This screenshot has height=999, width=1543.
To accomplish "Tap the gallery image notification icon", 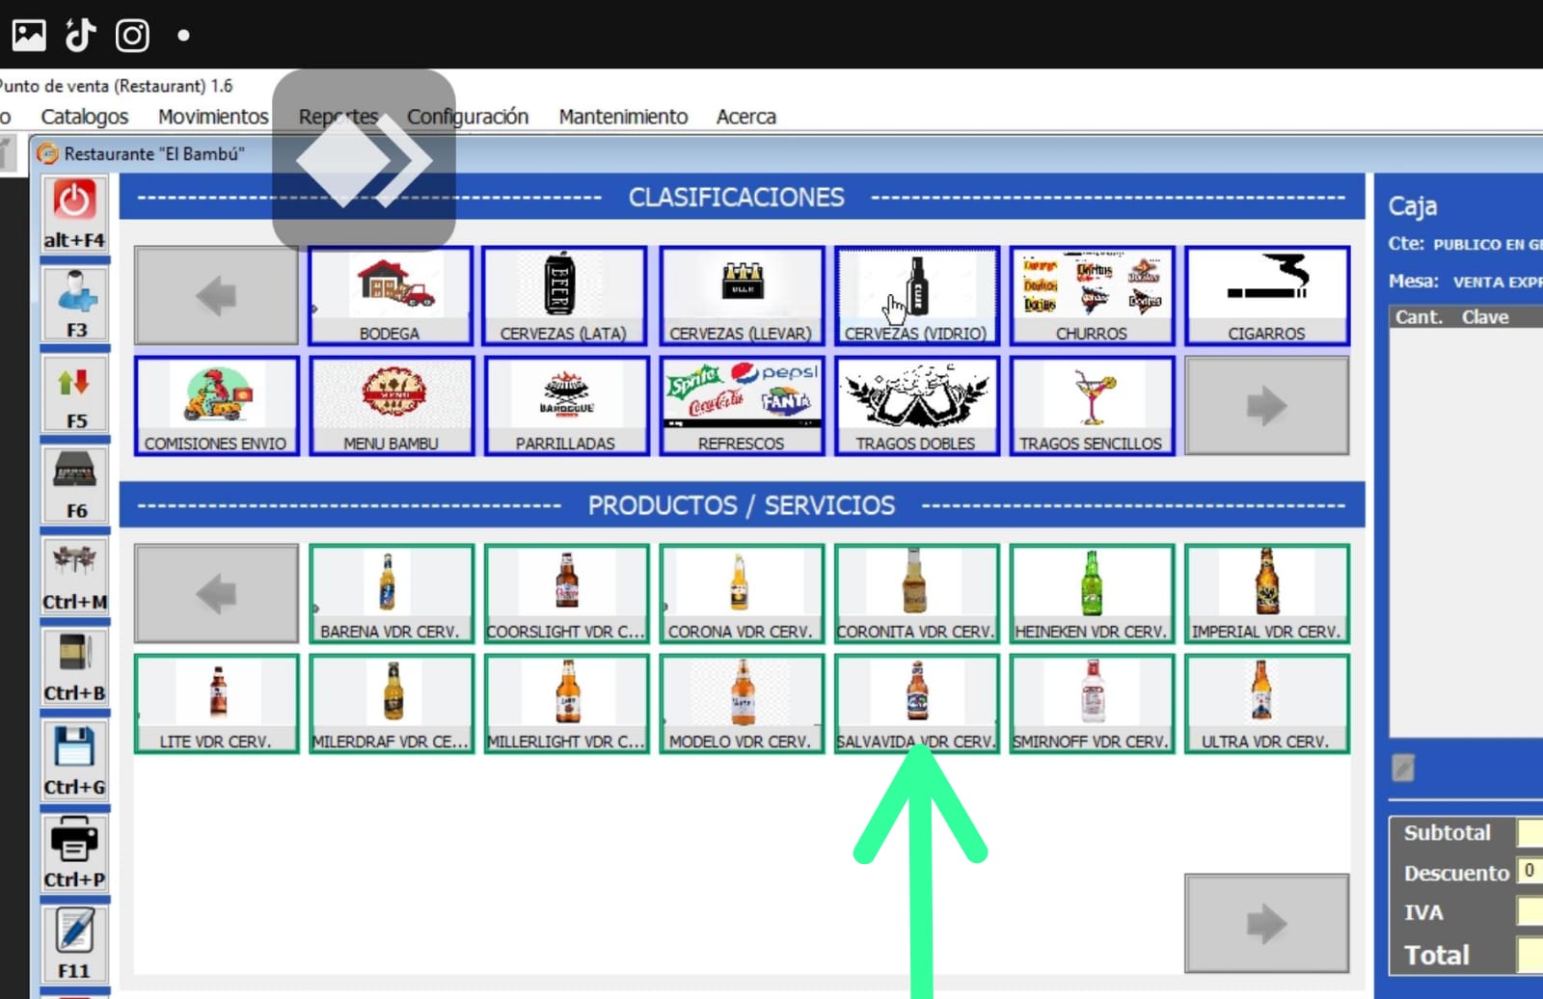I will [x=29, y=36].
